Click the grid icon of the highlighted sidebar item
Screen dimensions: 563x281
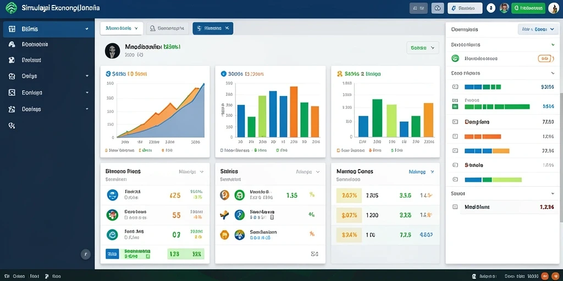pyautogui.click(x=12, y=29)
